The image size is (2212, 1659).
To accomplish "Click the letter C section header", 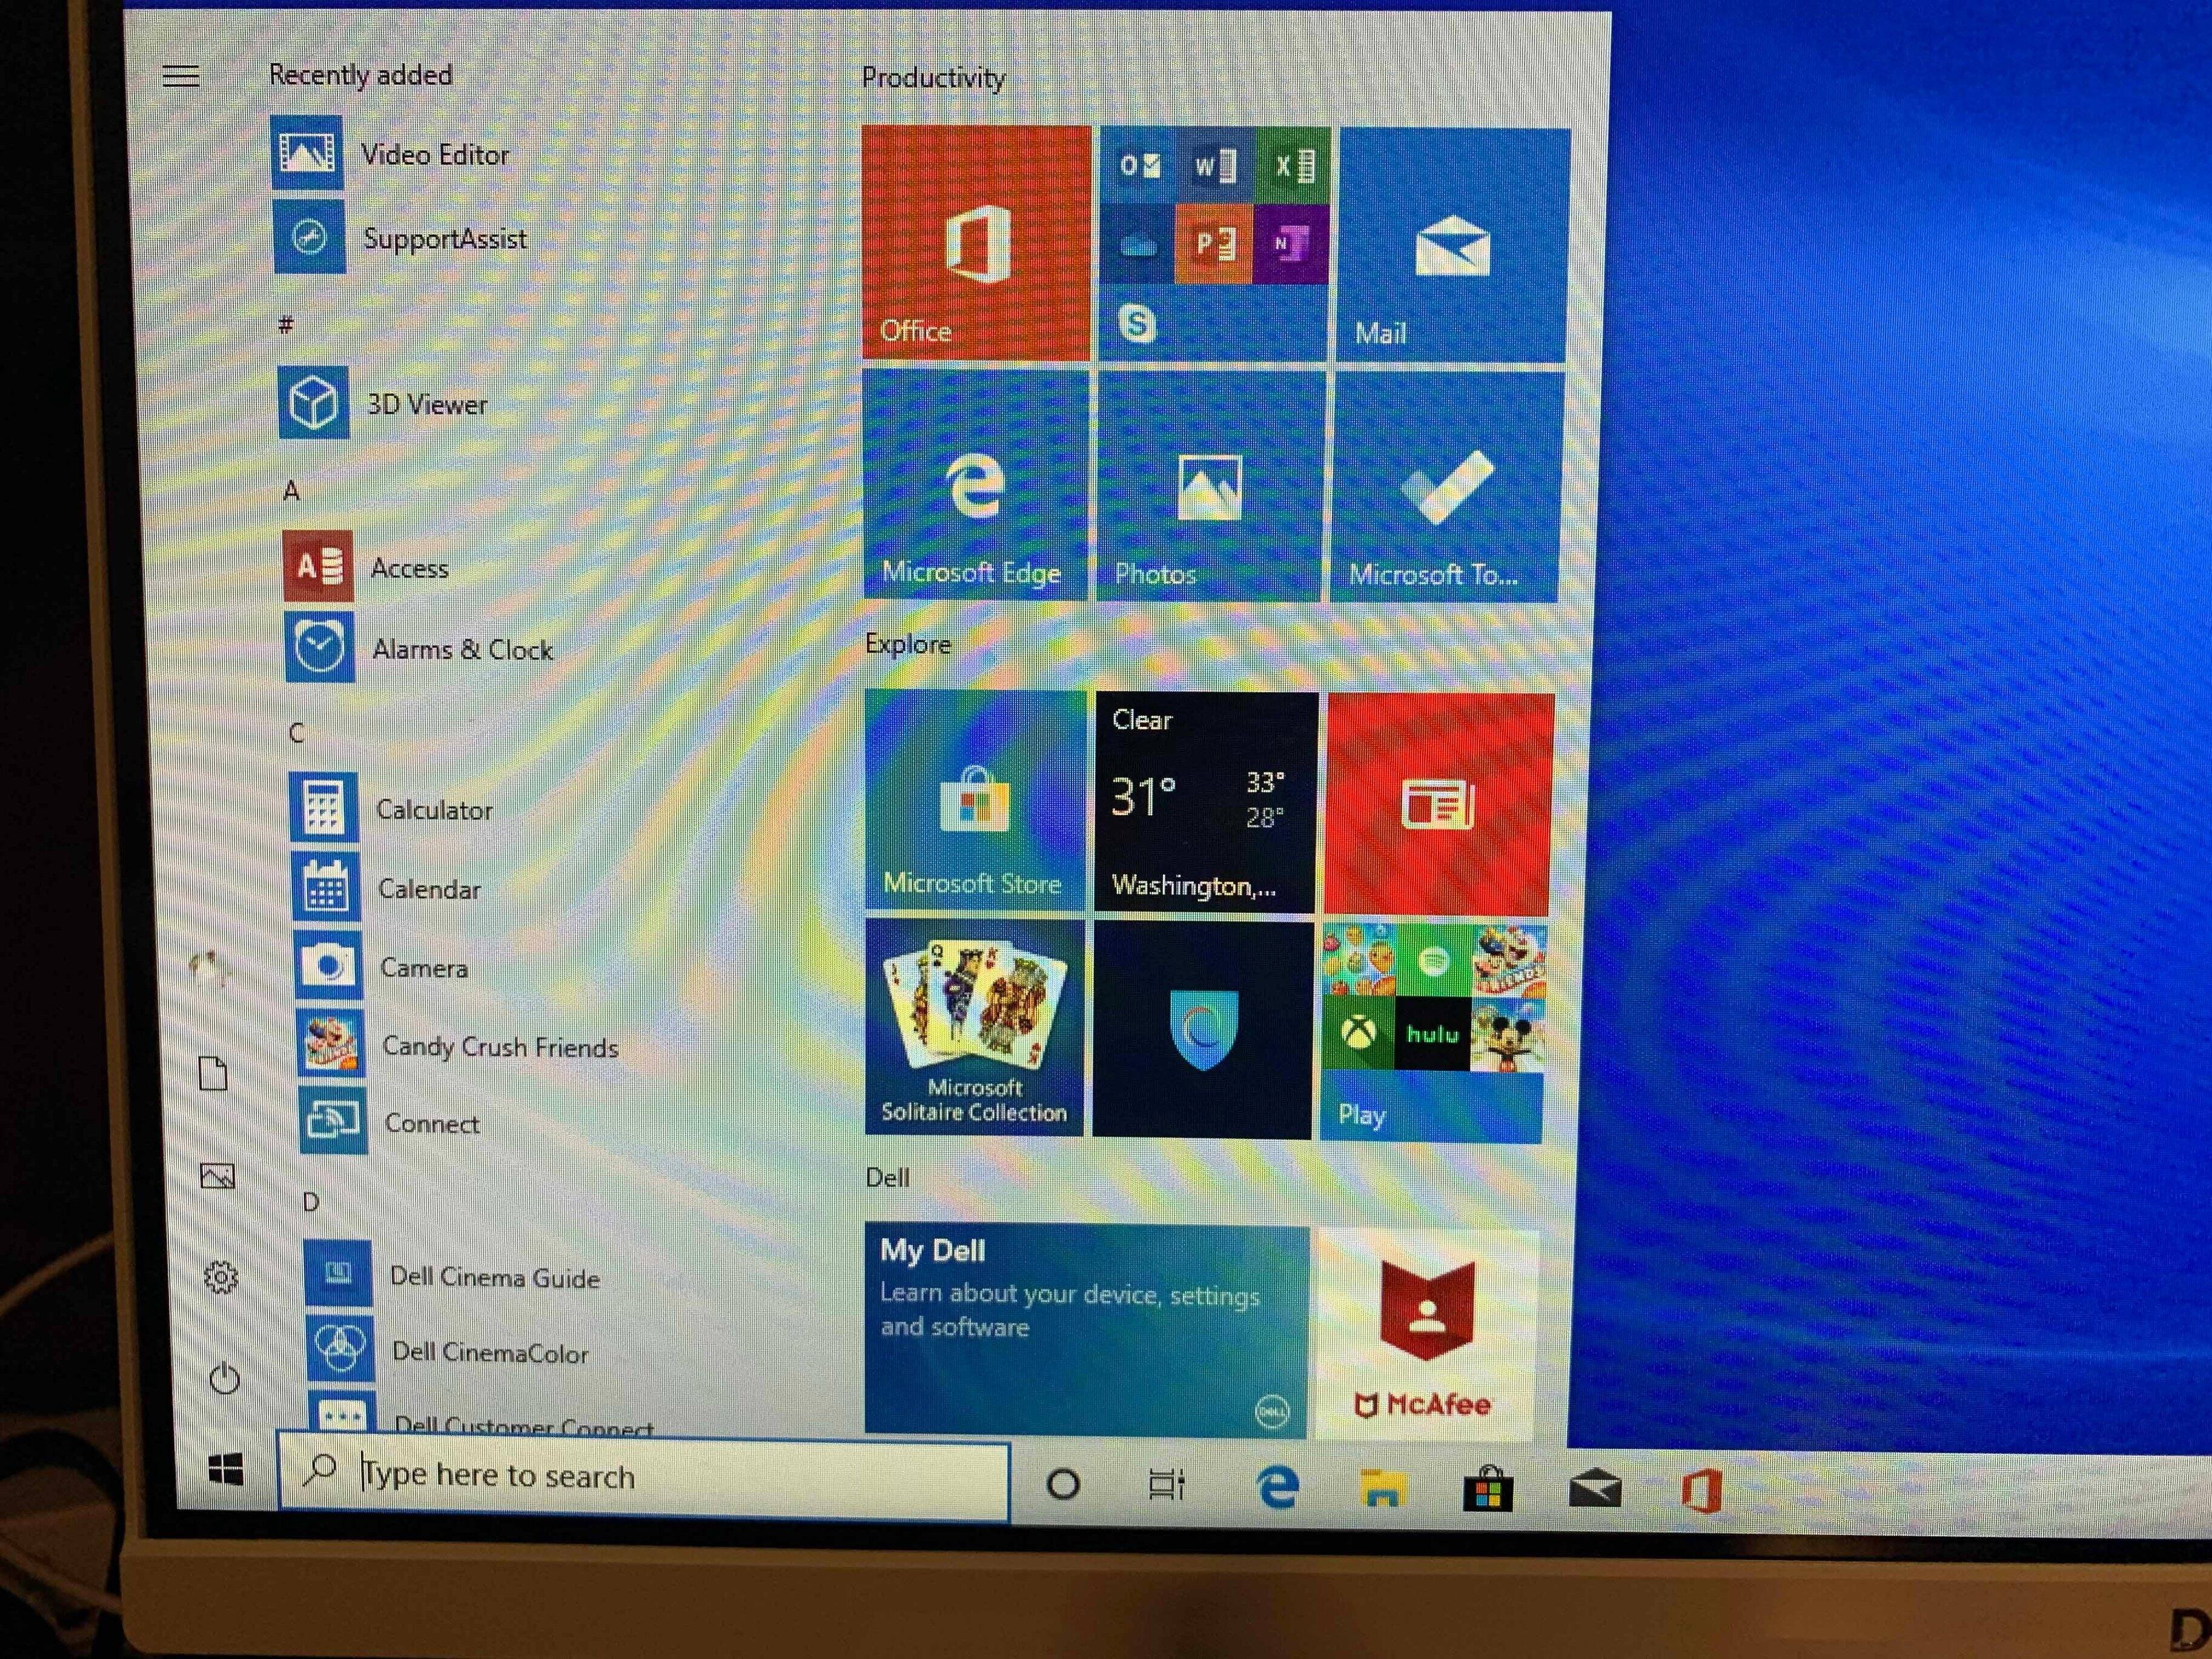I will tap(296, 733).
